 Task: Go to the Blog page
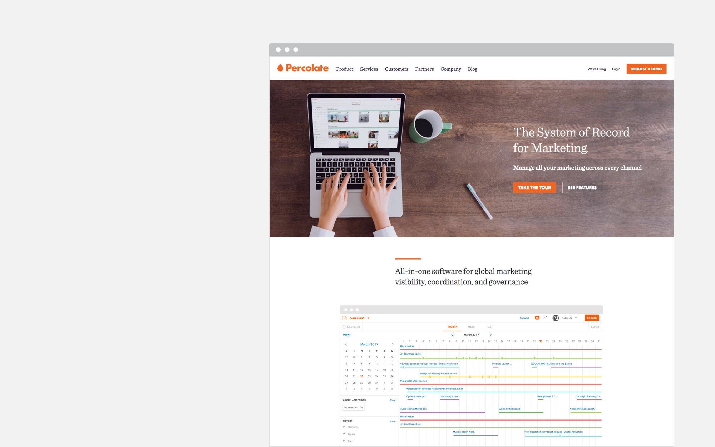(472, 69)
